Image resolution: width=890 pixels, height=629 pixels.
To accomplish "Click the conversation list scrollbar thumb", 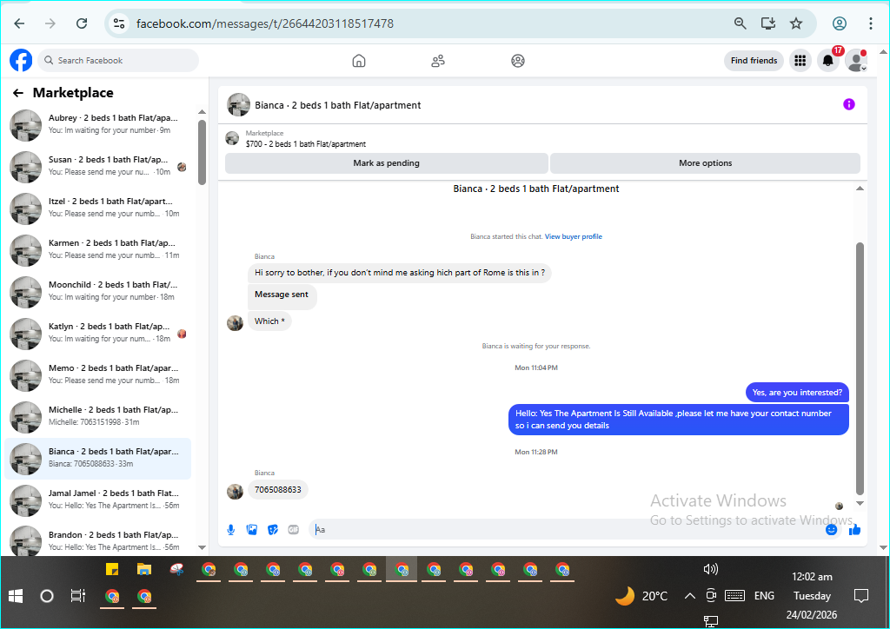I will [x=202, y=152].
